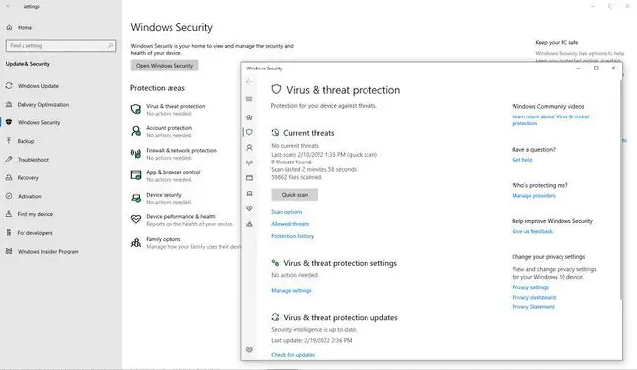637x370 pixels.
Task: Open App & browser control sidebar icon
Action: 249,178
